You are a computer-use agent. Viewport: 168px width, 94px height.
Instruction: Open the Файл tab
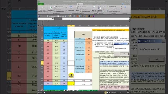pyautogui.click(x=41, y=4)
